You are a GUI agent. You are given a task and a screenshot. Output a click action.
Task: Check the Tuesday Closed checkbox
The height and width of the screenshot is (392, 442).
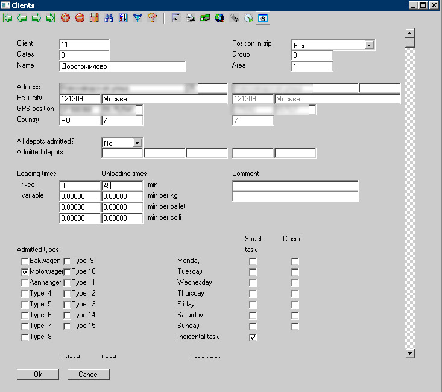(x=295, y=272)
